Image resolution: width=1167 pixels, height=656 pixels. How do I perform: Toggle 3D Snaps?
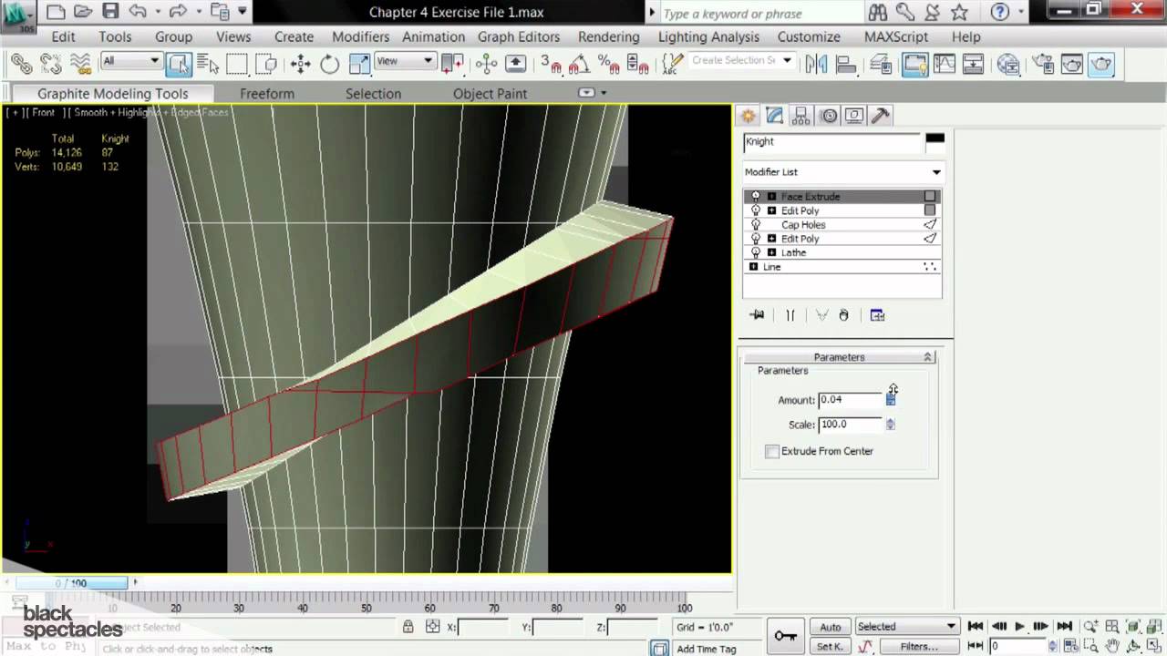coord(551,64)
